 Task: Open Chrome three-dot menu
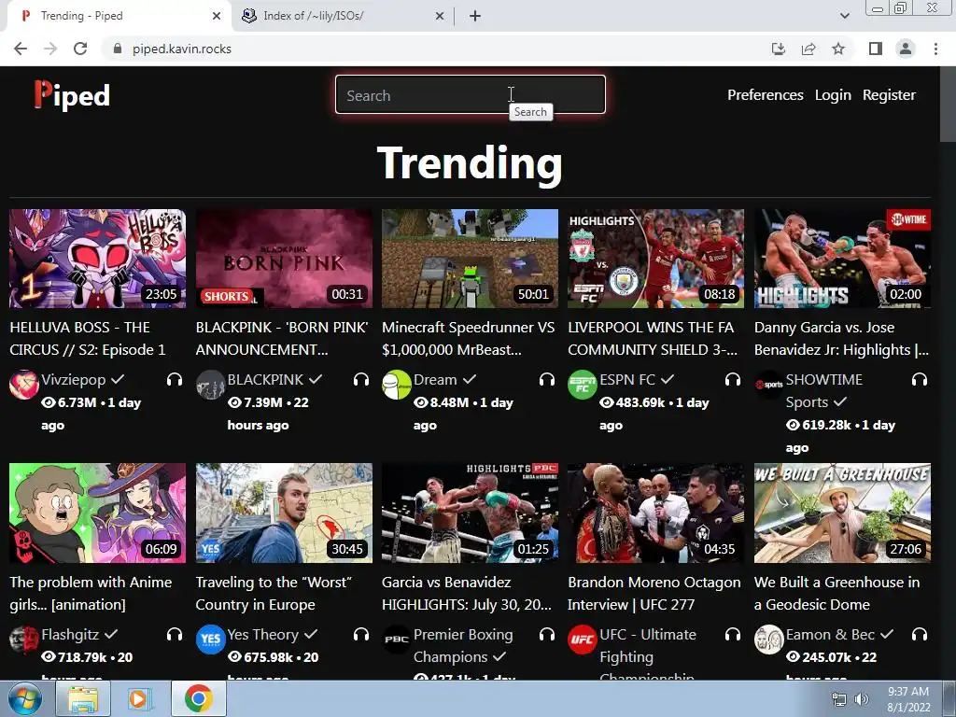[935, 49]
